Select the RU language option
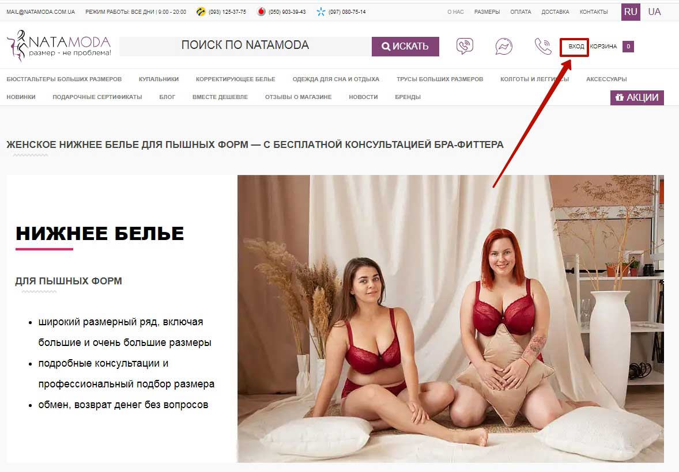 631,12
